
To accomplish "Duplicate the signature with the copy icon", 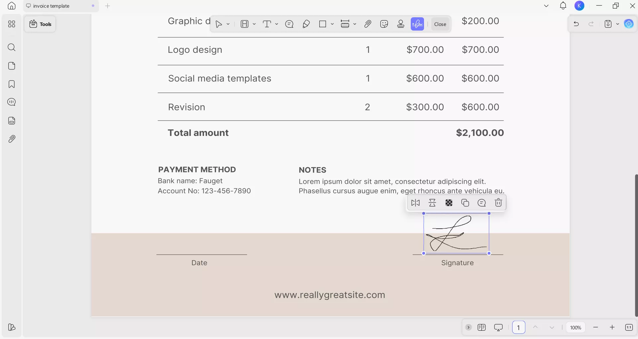I will 465,203.
